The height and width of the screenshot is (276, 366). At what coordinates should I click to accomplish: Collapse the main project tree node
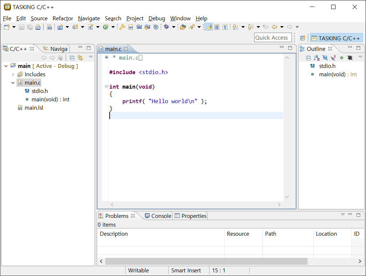pos(6,66)
